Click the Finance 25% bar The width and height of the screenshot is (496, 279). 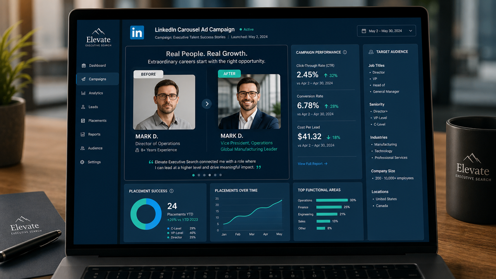click(329, 207)
